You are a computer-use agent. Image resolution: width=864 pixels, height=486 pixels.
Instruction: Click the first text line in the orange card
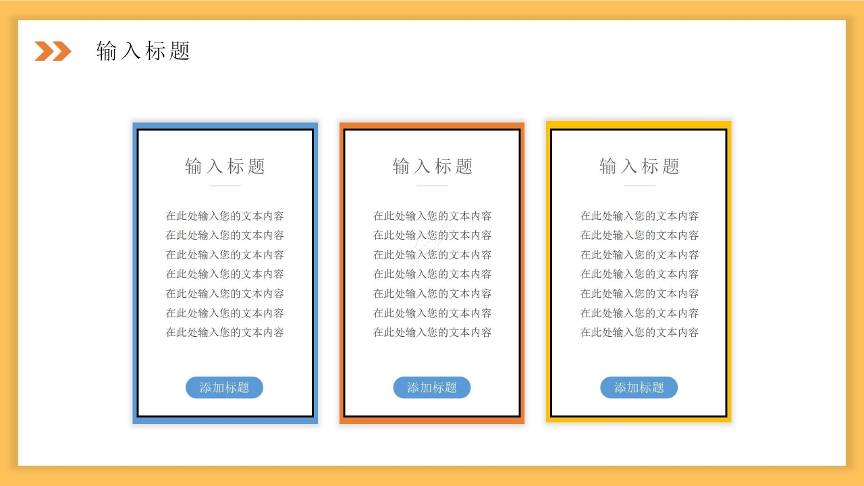click(432, 215)
